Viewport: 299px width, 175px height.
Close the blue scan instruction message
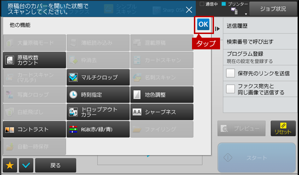pos(189,10)
